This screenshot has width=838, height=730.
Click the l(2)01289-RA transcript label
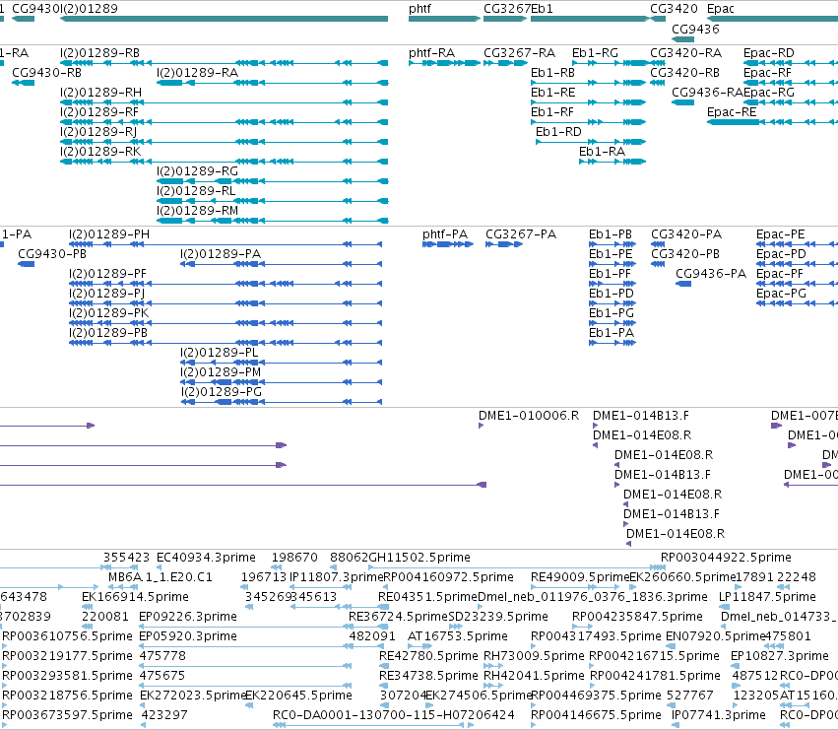[197, 73]
